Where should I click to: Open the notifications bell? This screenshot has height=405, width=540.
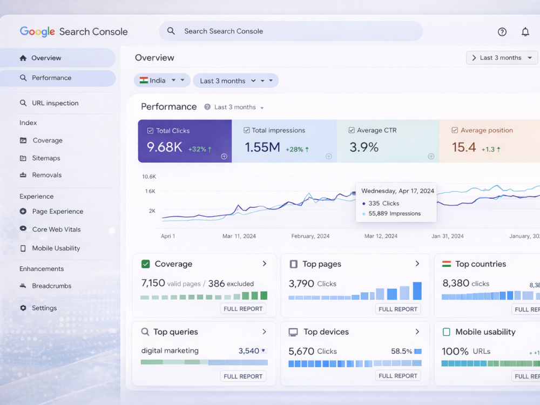tap(525, 32)
